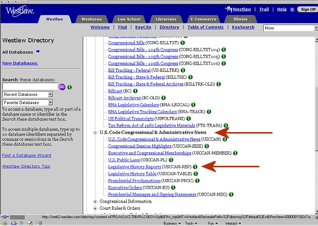The width and height of the screenshot is (318, 226).
Task: Open Westlaw Directory Tips link
Action: 26,166
